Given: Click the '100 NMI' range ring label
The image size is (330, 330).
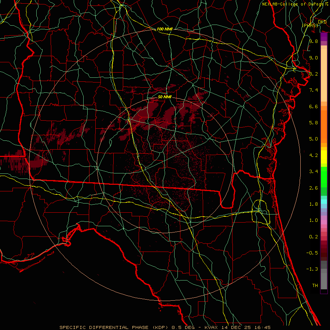Looking at the screenshot, I should click(x=165, y=29).
